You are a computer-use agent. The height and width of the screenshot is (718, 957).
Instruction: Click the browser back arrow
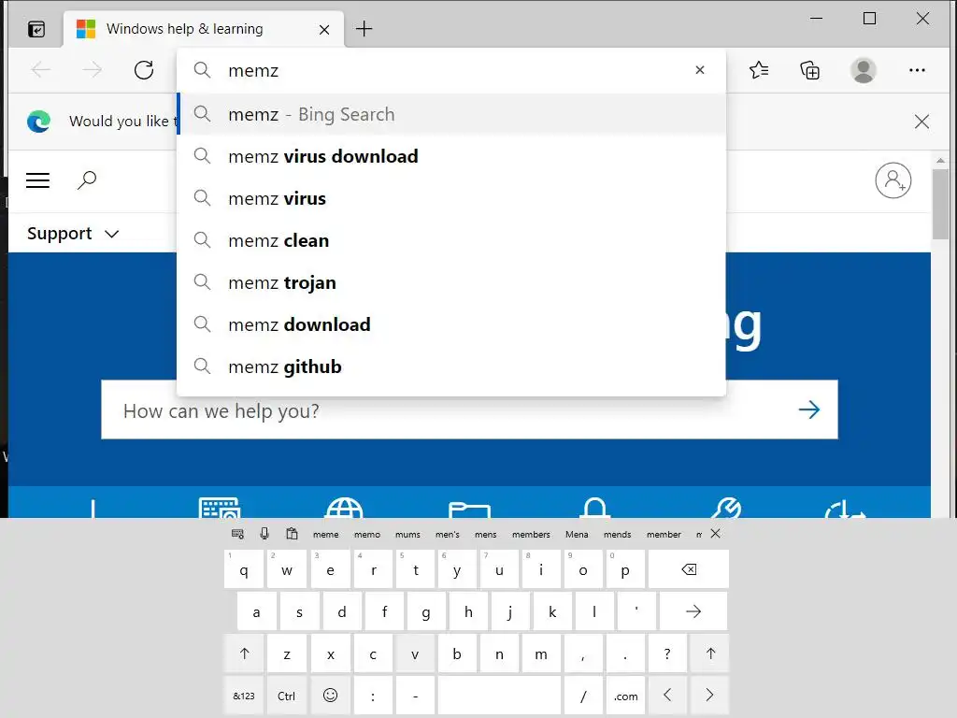point(41,70)
